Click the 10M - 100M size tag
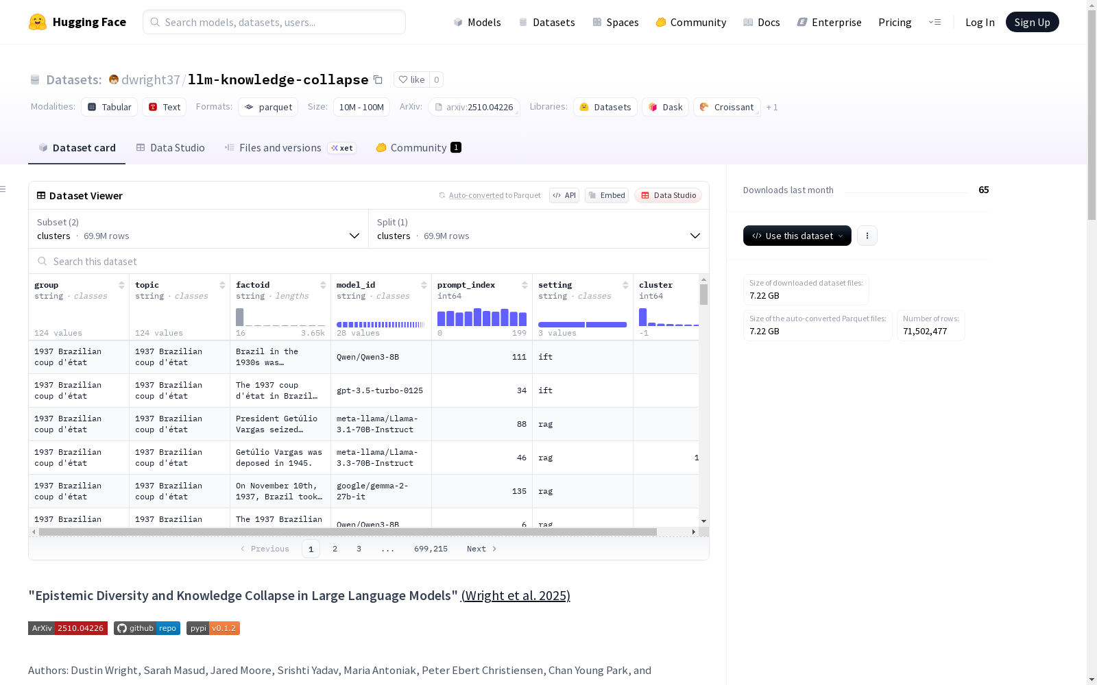Viewport: 1097px width, 685px height. click(361, 107)
